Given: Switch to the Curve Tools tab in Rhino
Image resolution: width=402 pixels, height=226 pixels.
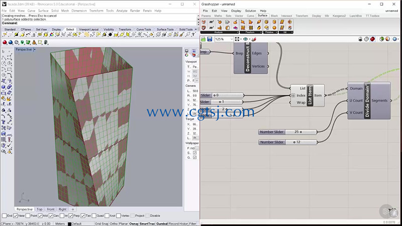Looking at the screenshot, I should pos(144,30).
